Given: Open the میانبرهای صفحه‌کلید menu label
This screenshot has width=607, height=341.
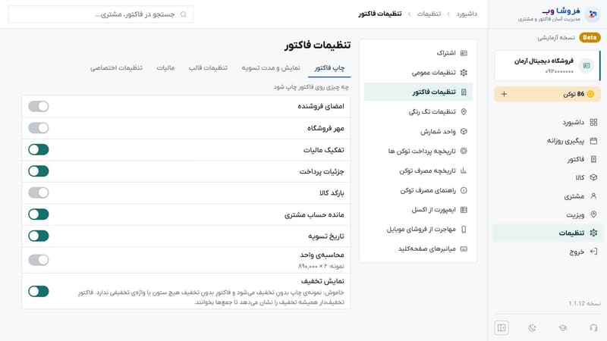Looking at the screenshot, I should [x=427, y=249].
